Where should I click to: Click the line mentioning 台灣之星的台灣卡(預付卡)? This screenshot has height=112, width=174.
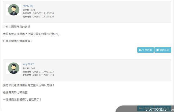[31, 34]
